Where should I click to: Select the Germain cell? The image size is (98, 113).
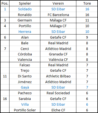tap(25, 20)
